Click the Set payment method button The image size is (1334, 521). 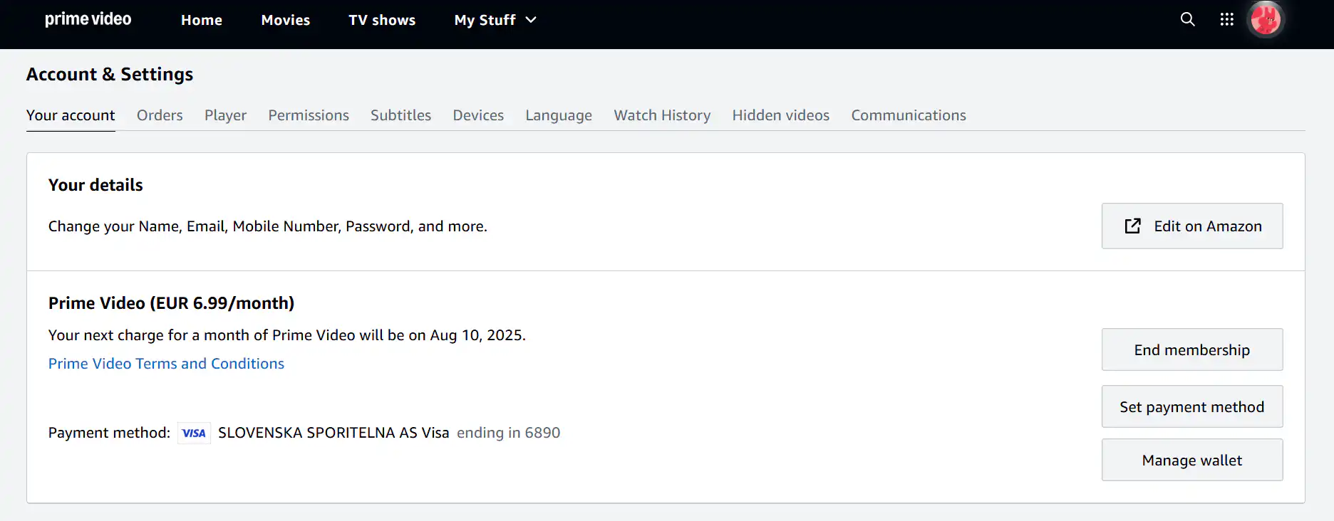pyautogui.click(x=1192, y=407)
